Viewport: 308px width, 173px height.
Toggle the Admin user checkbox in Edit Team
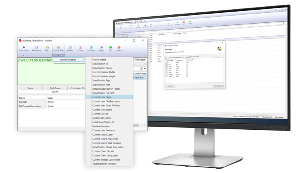[166, 63]
